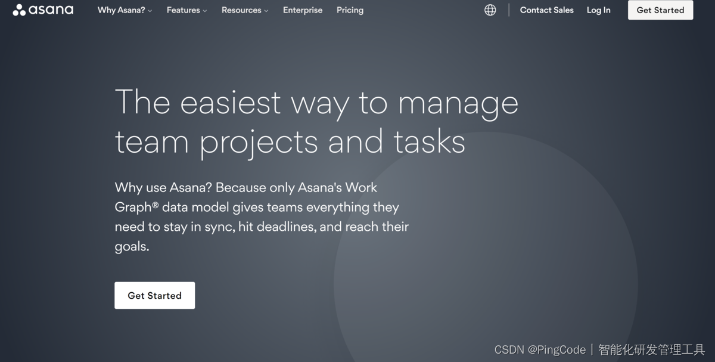The height and width of the screenshot is (362, 715).
Task: Open the Enterprise page
Action: pos(303,10)
